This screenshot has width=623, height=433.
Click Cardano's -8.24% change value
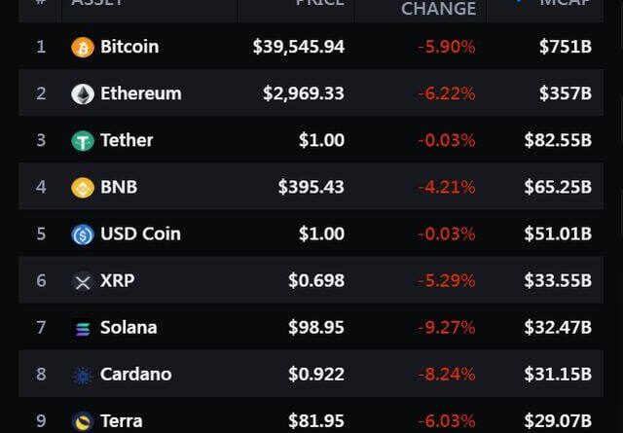[x=447, y=374]
